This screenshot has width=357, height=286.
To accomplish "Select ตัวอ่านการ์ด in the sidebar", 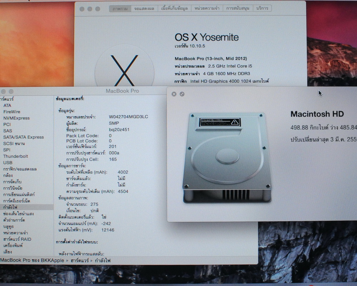I will 14,220.
